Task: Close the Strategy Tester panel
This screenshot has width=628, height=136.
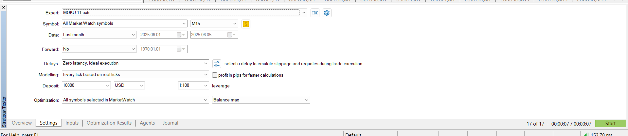Action: click(4, 8)
